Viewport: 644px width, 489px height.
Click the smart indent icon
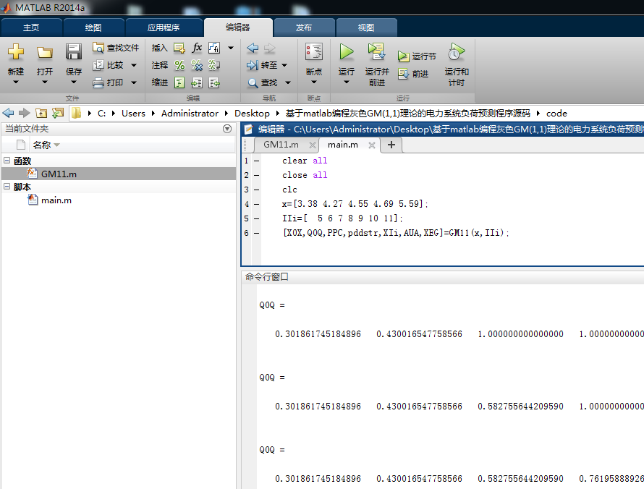click(x=179, y=82)
